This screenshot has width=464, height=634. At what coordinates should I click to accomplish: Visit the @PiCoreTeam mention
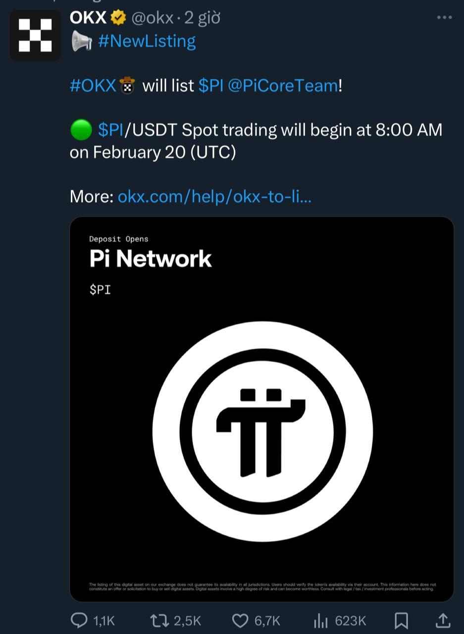point(283,85)
